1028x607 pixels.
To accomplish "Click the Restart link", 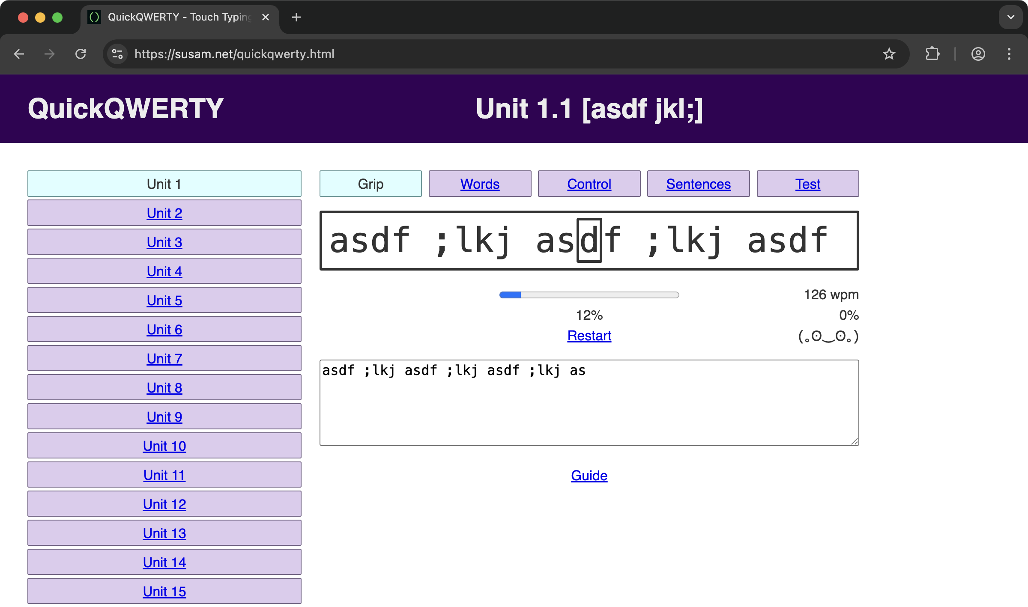I will pos(589,336).
